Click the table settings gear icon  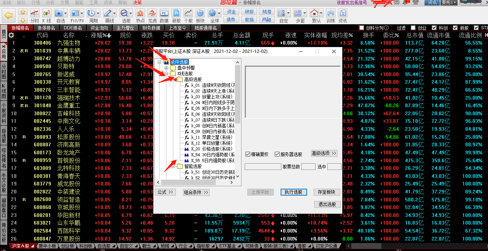click(11, 35)
